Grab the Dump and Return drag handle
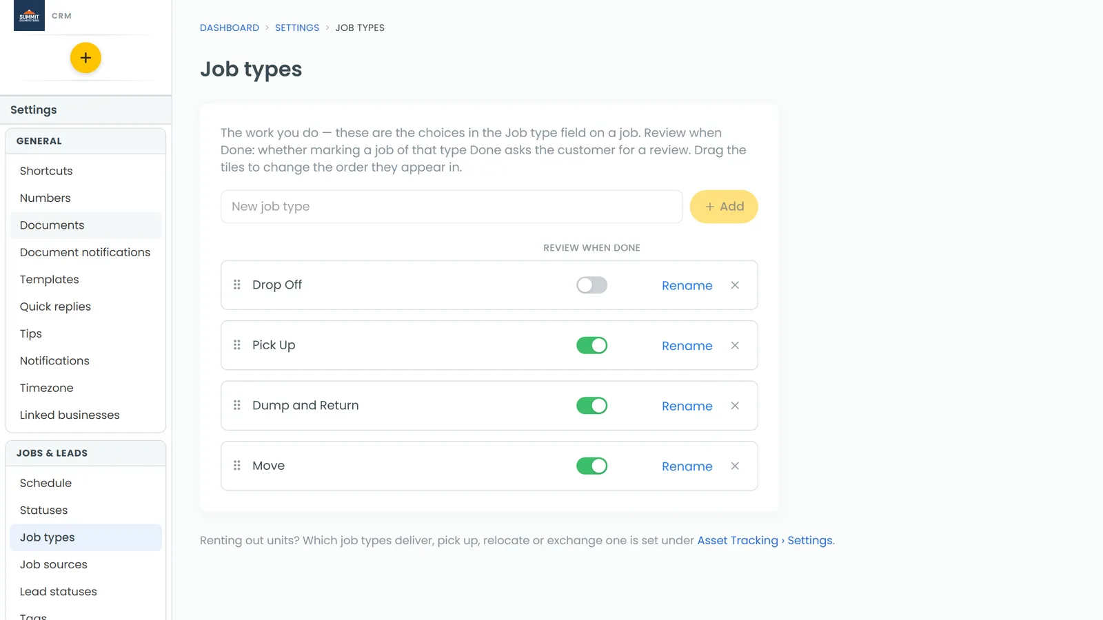1103x620 pixels. tap(237, 405)
